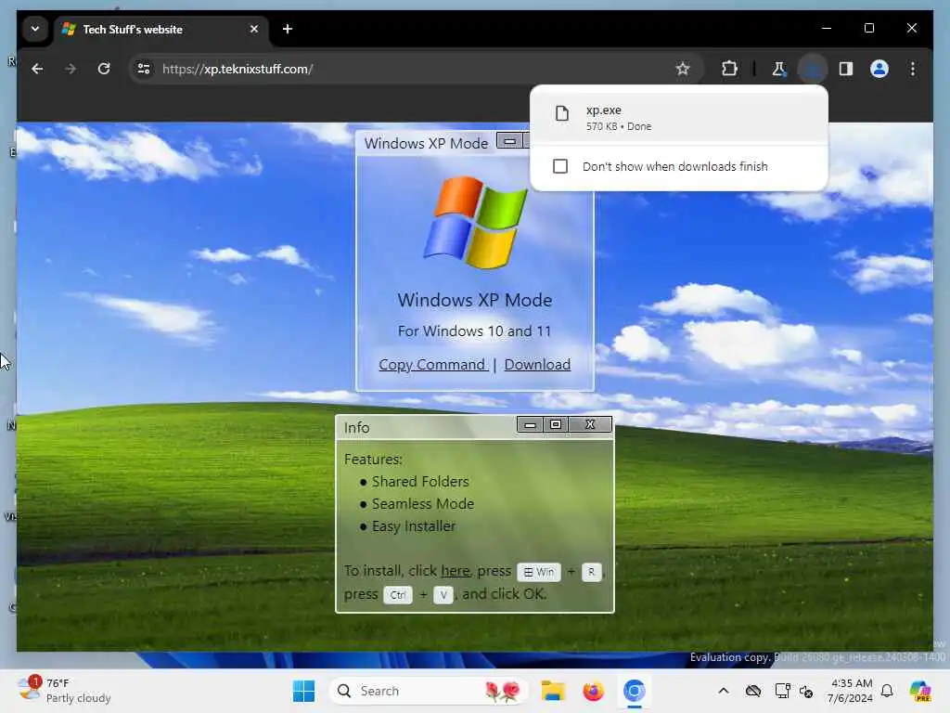Open tab search dropdown chevron
Viewport: 950px width, 713px height.
pos(35,29)
